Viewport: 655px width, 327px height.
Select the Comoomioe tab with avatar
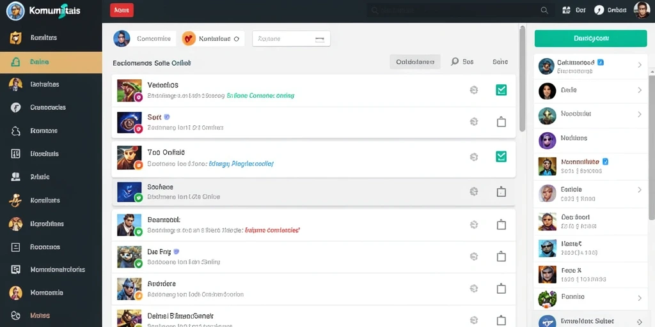point(145,38)
